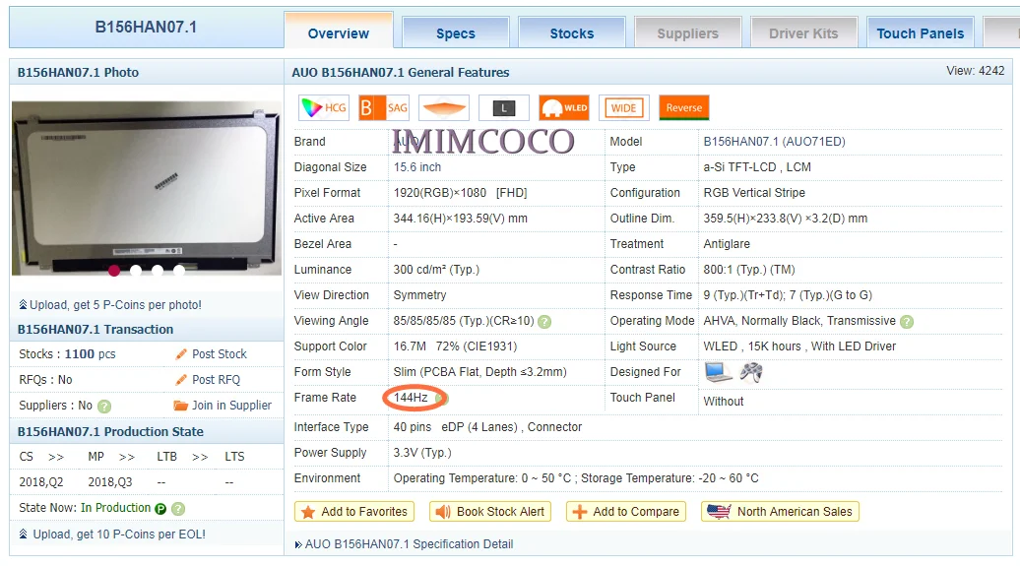
Task: Open the B156HAN07.1 panel photo
Action: click(147, 188)
